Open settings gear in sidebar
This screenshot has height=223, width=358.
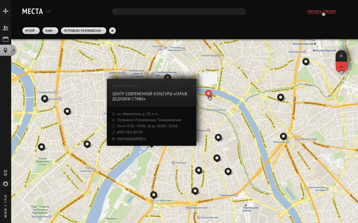click(x=5, y=184)
